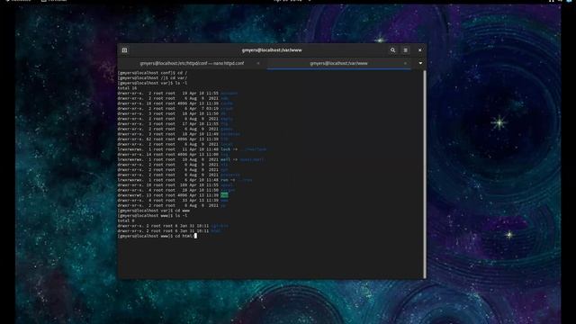Close the /var/www terminal tab
Image resolution: width=576 pixels, height=324 pixels.
(x=405, y=63)
